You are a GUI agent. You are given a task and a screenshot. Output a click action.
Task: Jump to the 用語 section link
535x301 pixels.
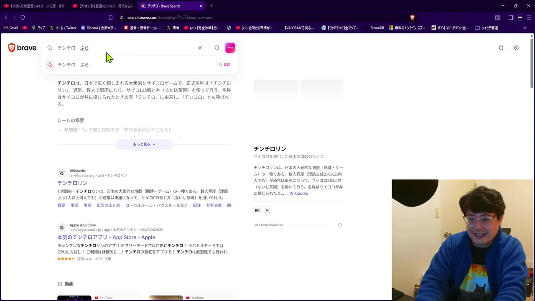(x=74, y=205)
